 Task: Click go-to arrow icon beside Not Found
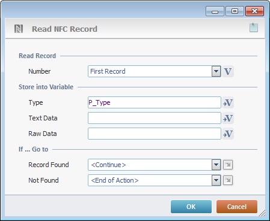click(228, 180)
